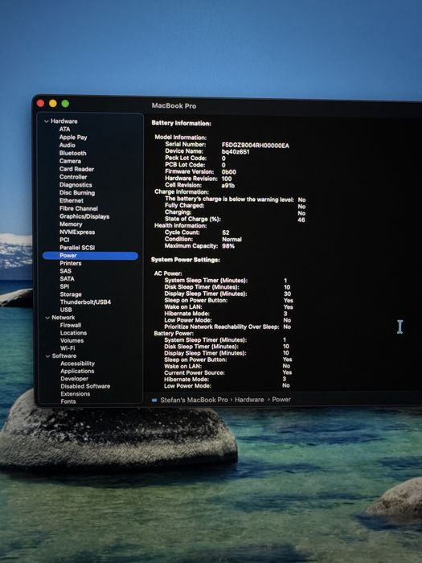This screenshot has height=563, width=422.
Task: Click the serial number F5DGZ9004RH00000EA
Action: click(x=256, y=146)
